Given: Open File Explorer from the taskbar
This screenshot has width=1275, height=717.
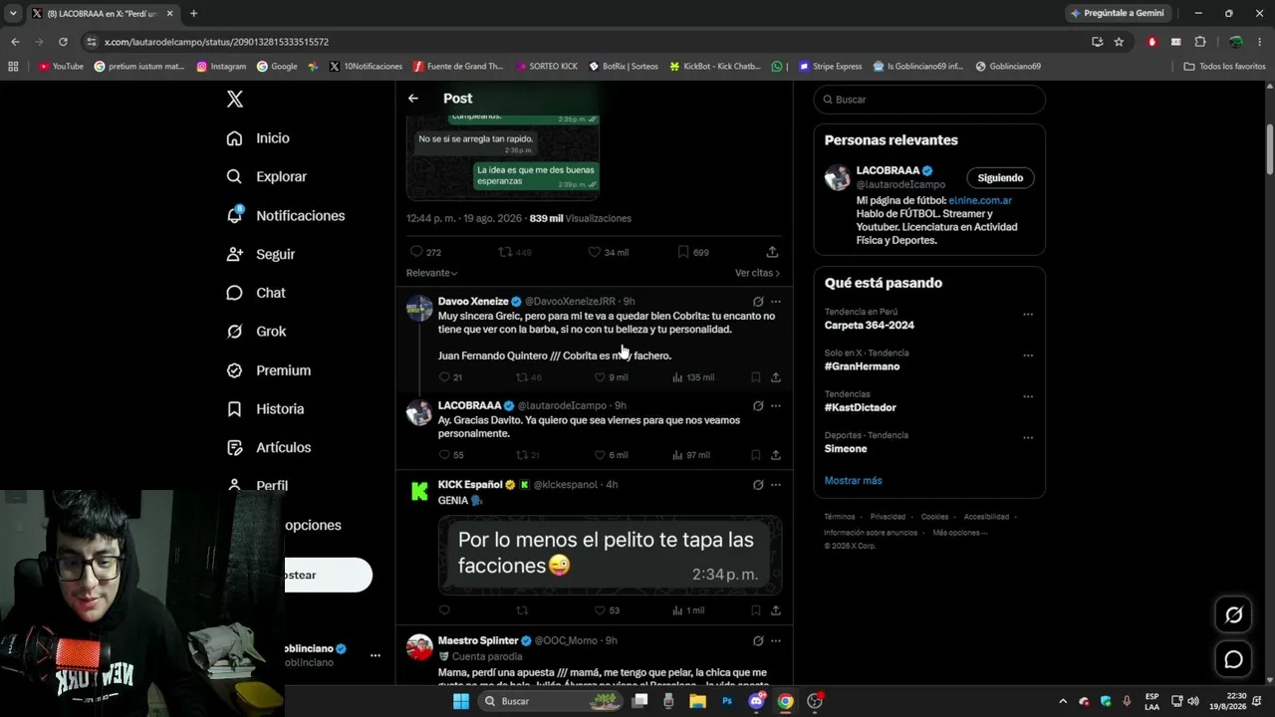Looking at the screenshot, I should 698,701.
